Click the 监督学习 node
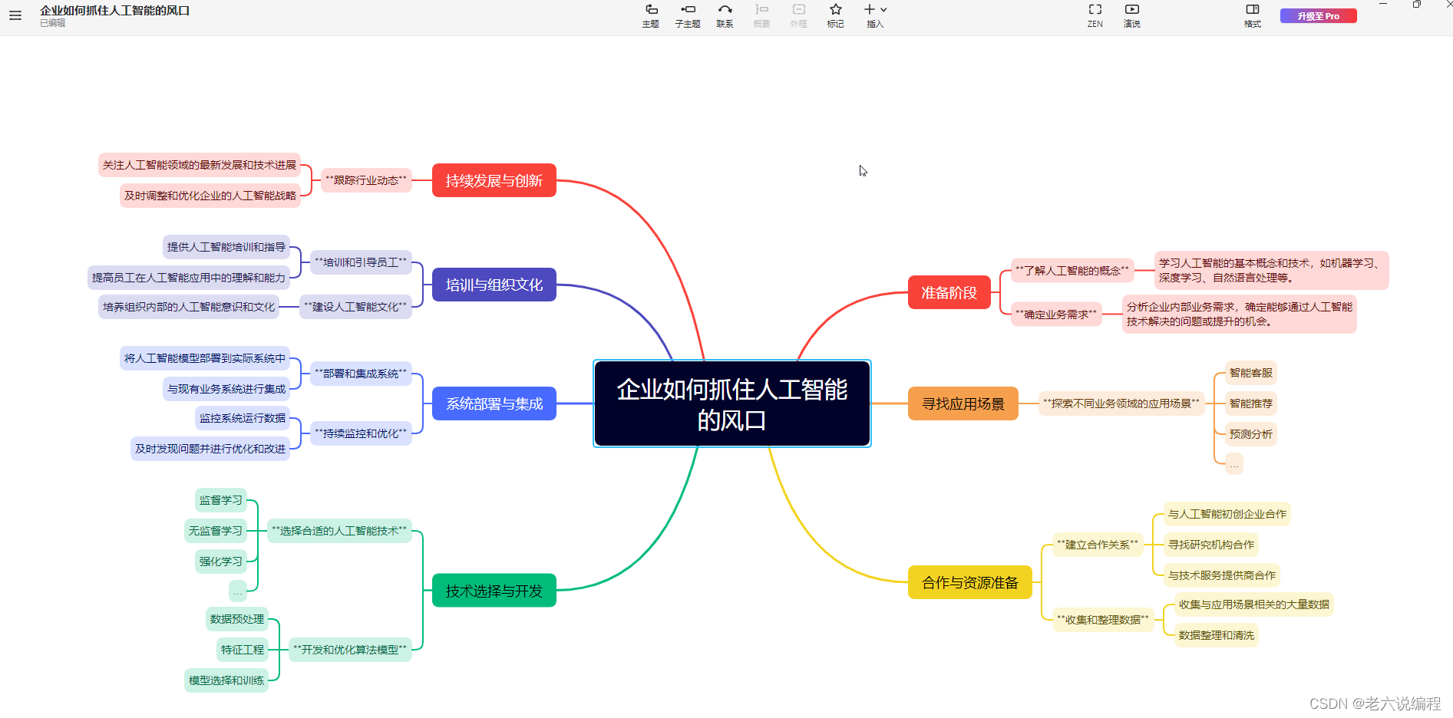1453x718 pixels. click(x=221, y=500)
